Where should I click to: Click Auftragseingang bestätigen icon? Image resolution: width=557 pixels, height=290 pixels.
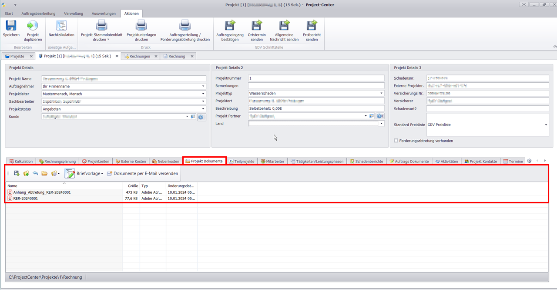click(x=230, y=26)
